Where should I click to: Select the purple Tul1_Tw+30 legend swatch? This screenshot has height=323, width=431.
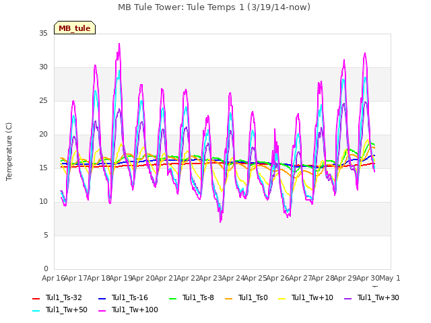(347, 298)
